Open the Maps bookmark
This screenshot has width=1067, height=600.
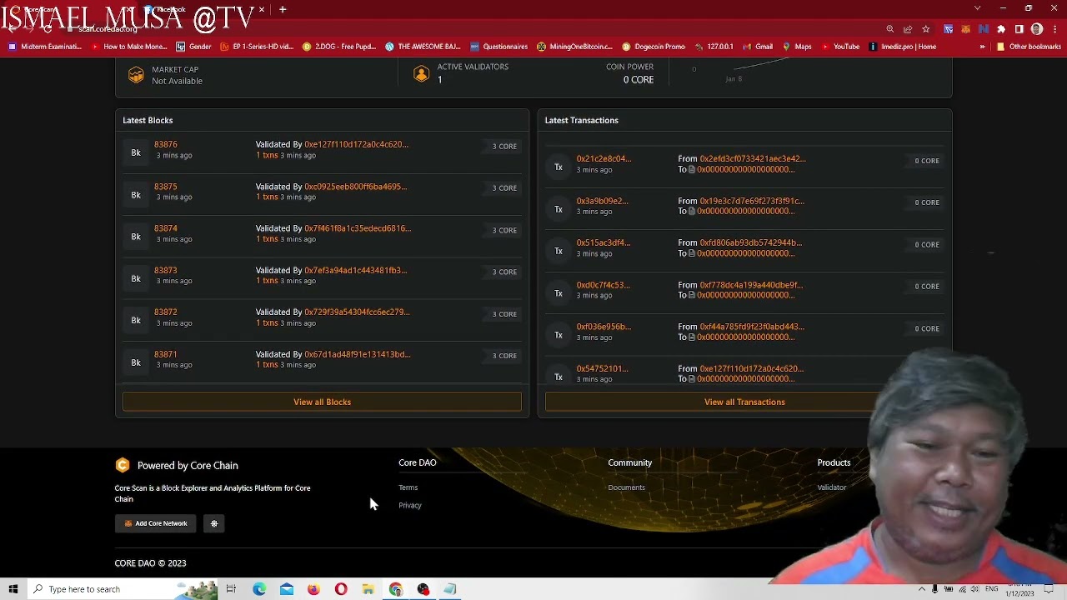coord(797,47)
